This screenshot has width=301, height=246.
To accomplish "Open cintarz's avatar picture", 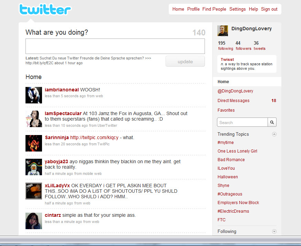I will coord(34,221).
